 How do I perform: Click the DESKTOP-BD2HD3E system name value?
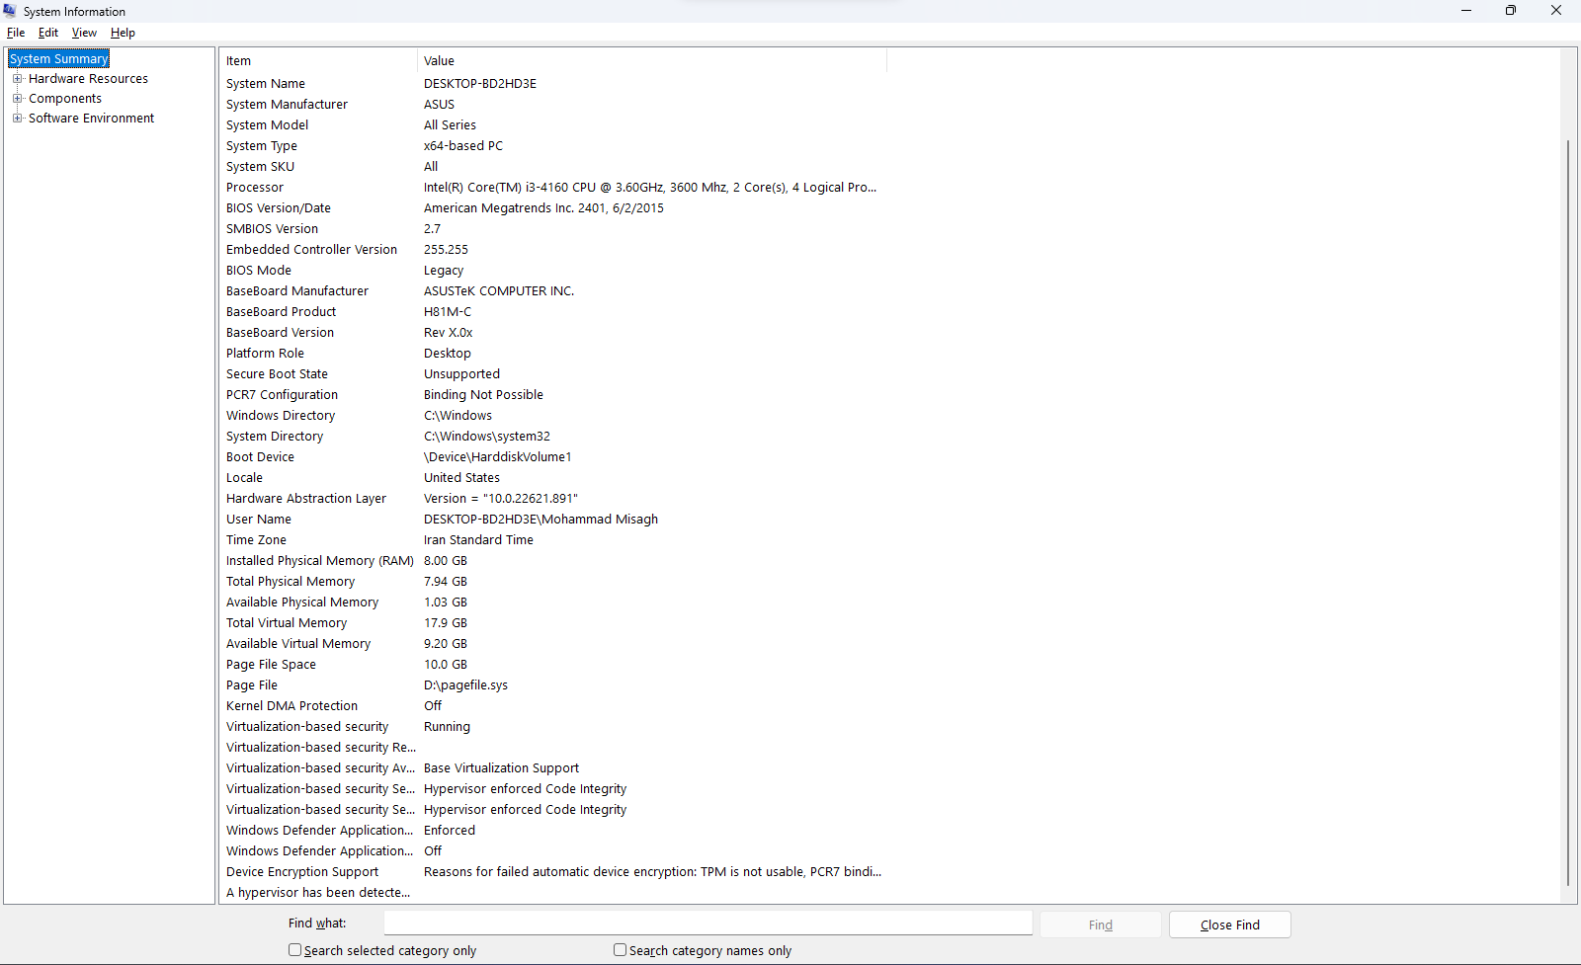(480, 84)
